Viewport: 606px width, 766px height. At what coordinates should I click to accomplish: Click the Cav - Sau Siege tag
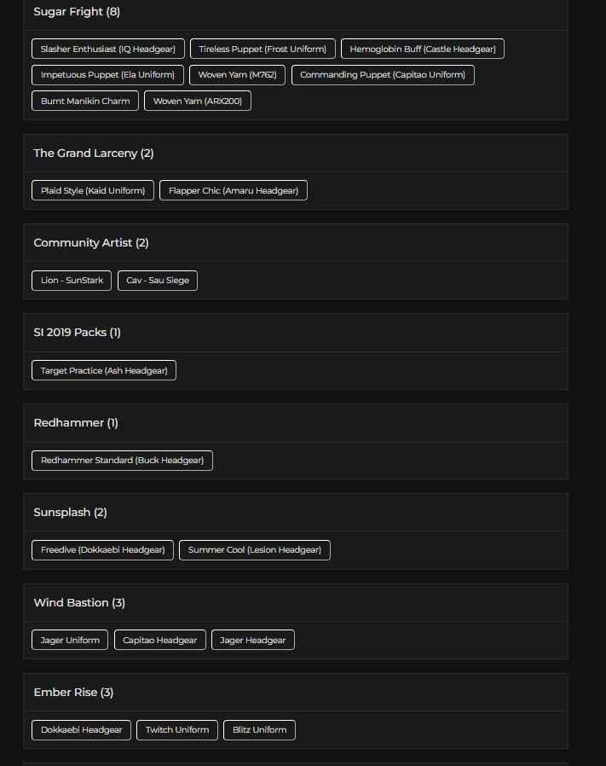click(x=158, y=281)
